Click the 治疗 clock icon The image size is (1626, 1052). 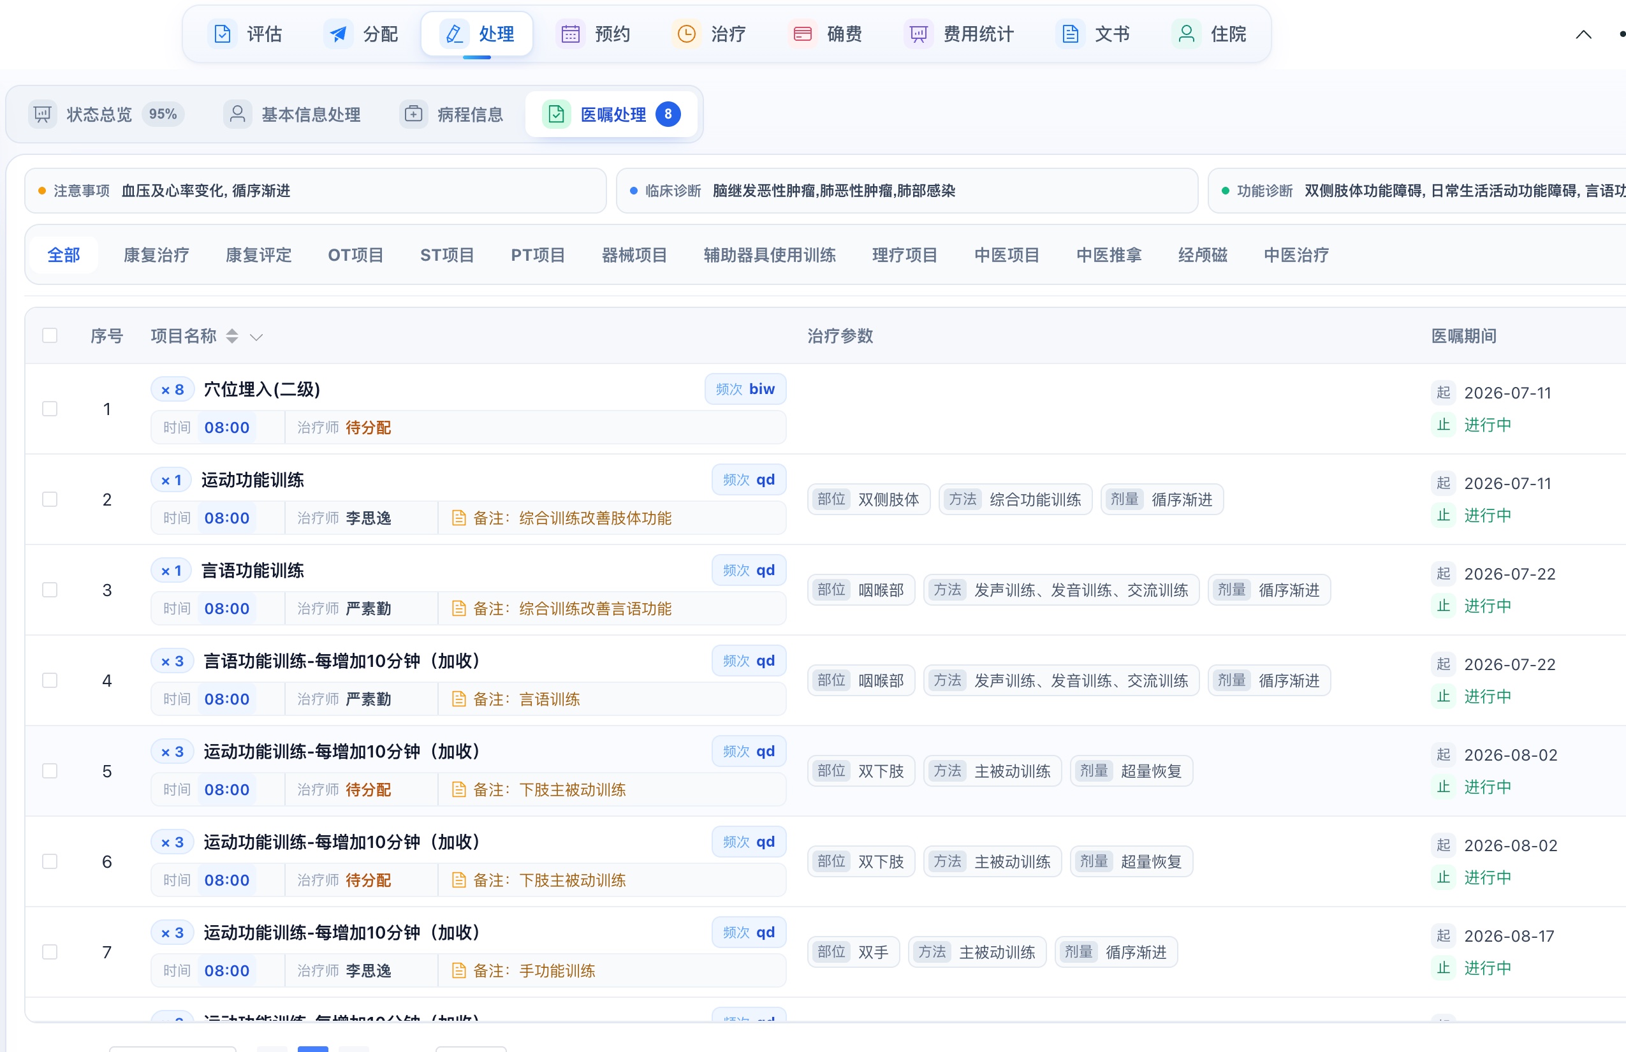click(687, 33)
